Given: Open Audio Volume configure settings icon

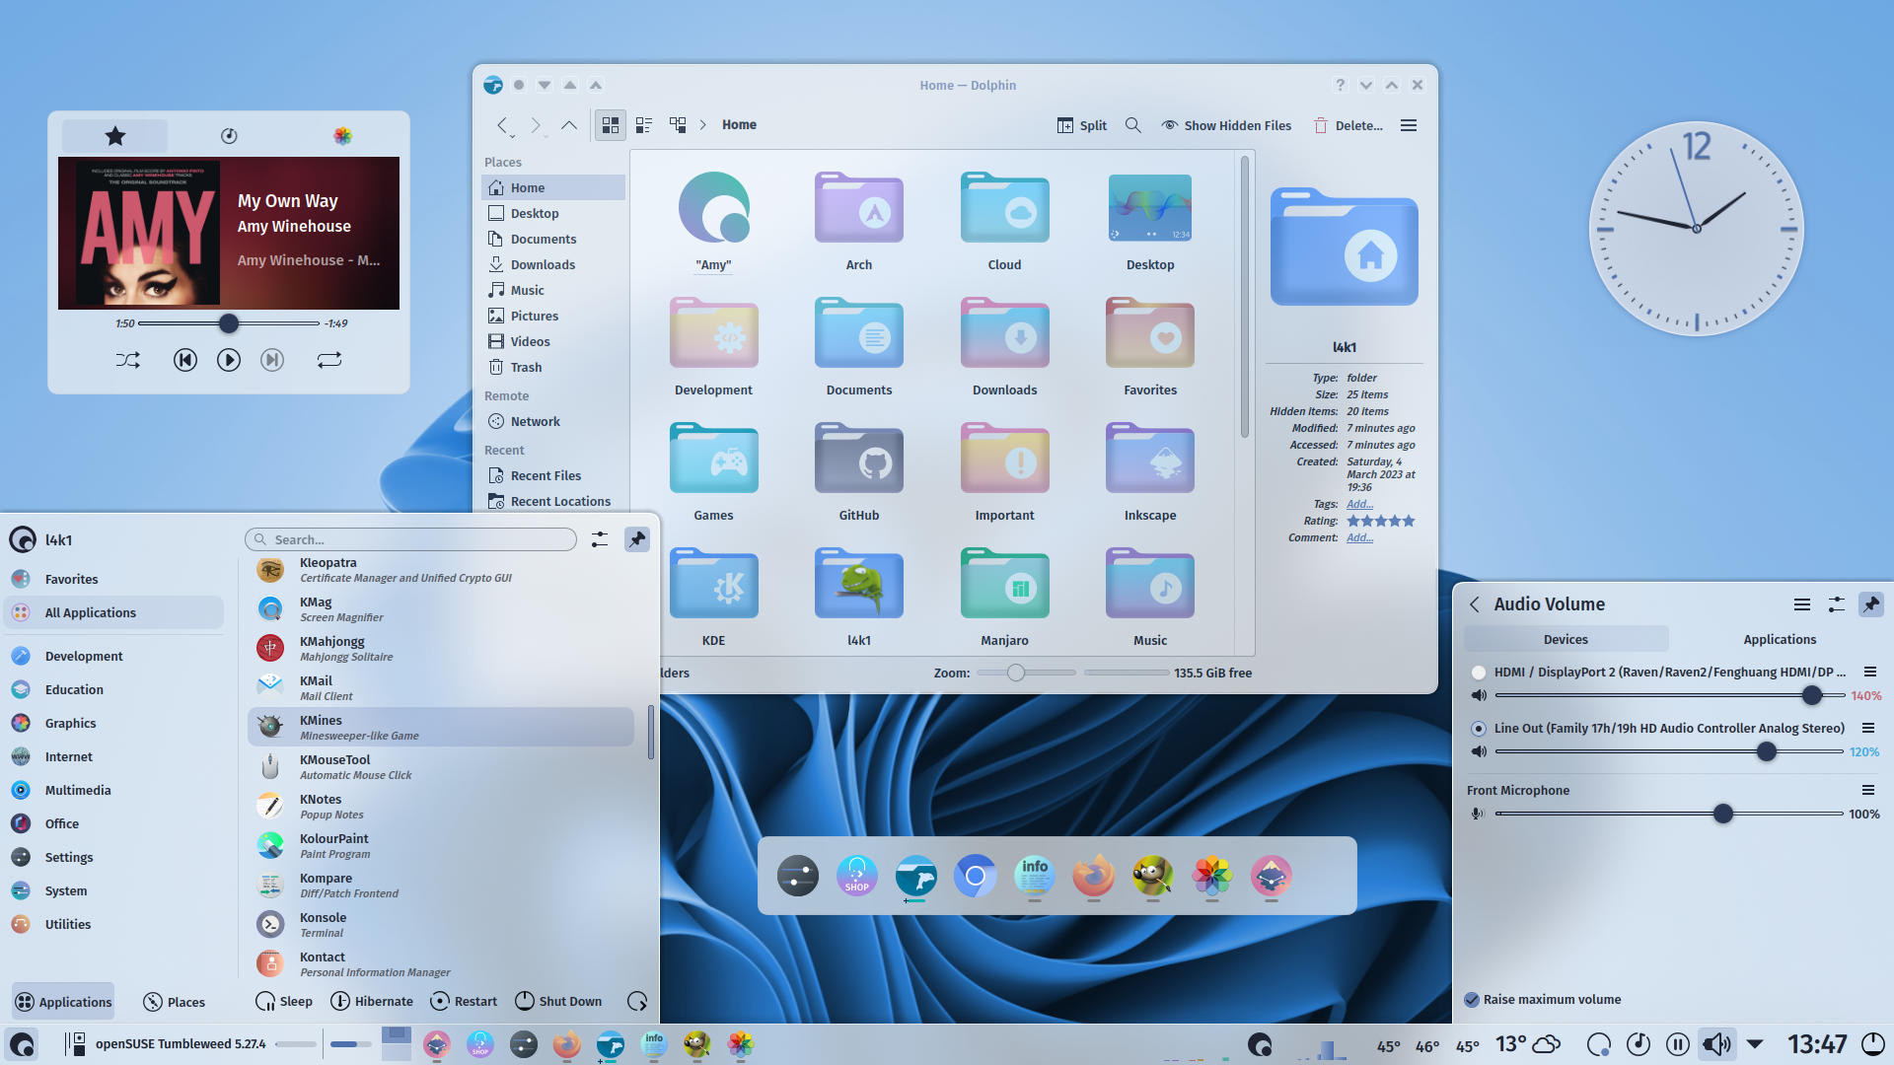Looking at the screenshot, I should click(1836, 604).
